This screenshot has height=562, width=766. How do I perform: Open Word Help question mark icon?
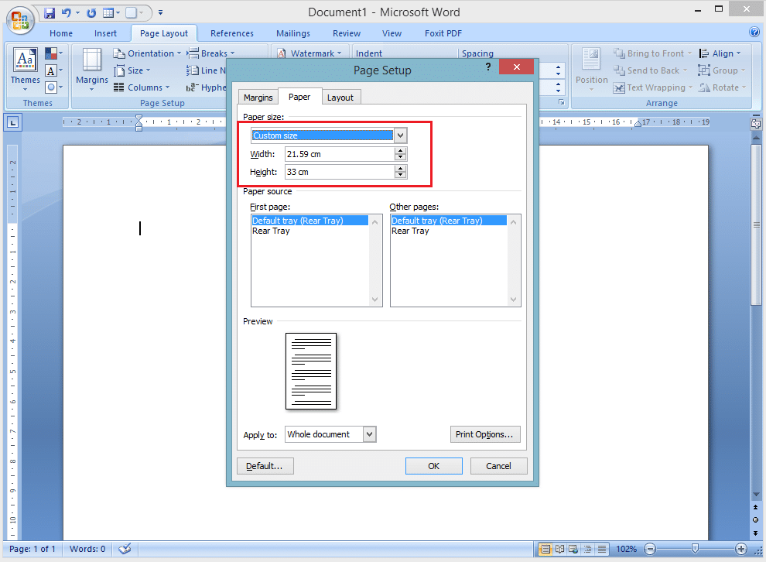click(754, 33)
